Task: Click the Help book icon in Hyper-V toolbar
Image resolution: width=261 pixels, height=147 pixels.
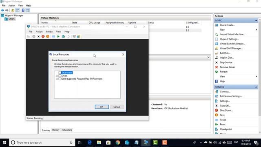Action: coord(23,10)
